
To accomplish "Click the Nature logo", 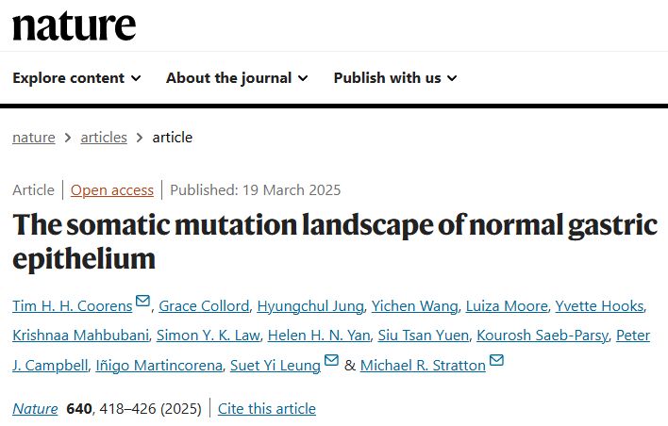I will click(x=75, y=26).
